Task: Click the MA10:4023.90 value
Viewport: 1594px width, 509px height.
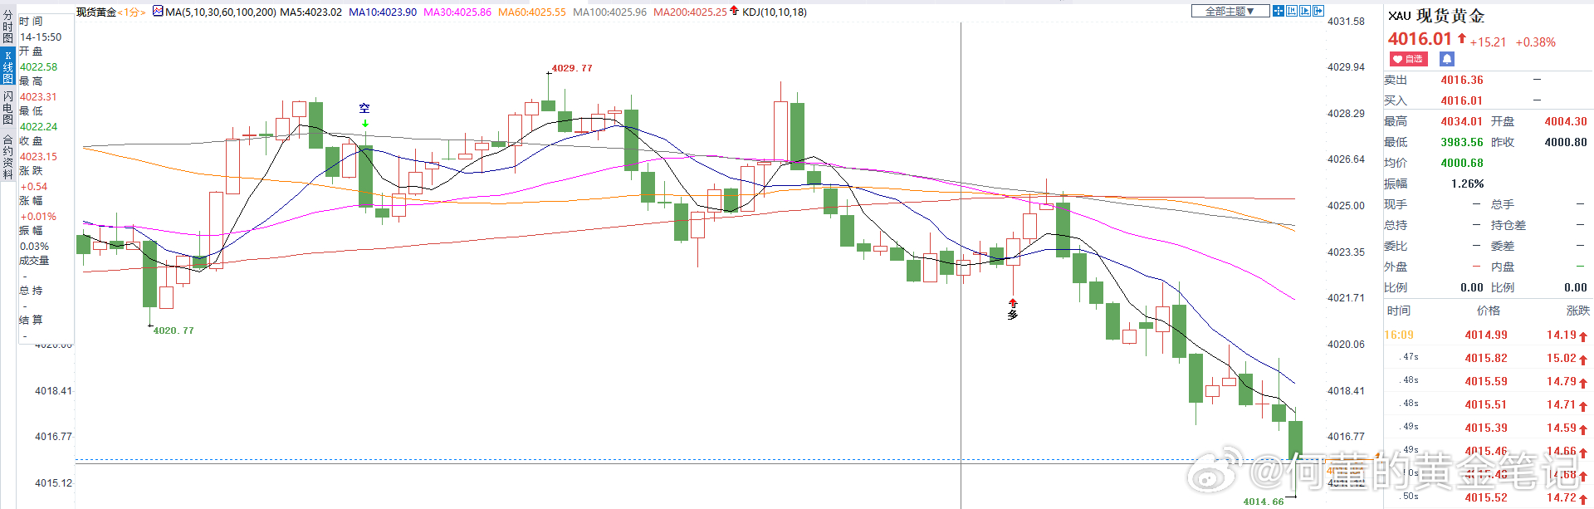Action: pyautogui.click(x=383, y=12)
